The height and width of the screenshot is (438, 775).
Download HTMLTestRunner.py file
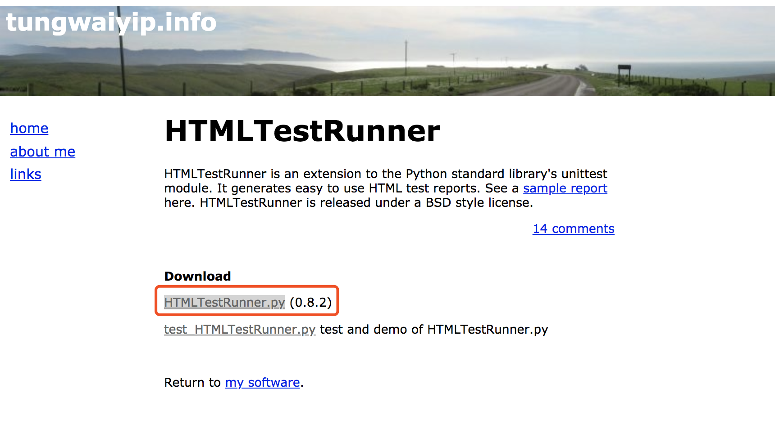(x=224, y=303)
